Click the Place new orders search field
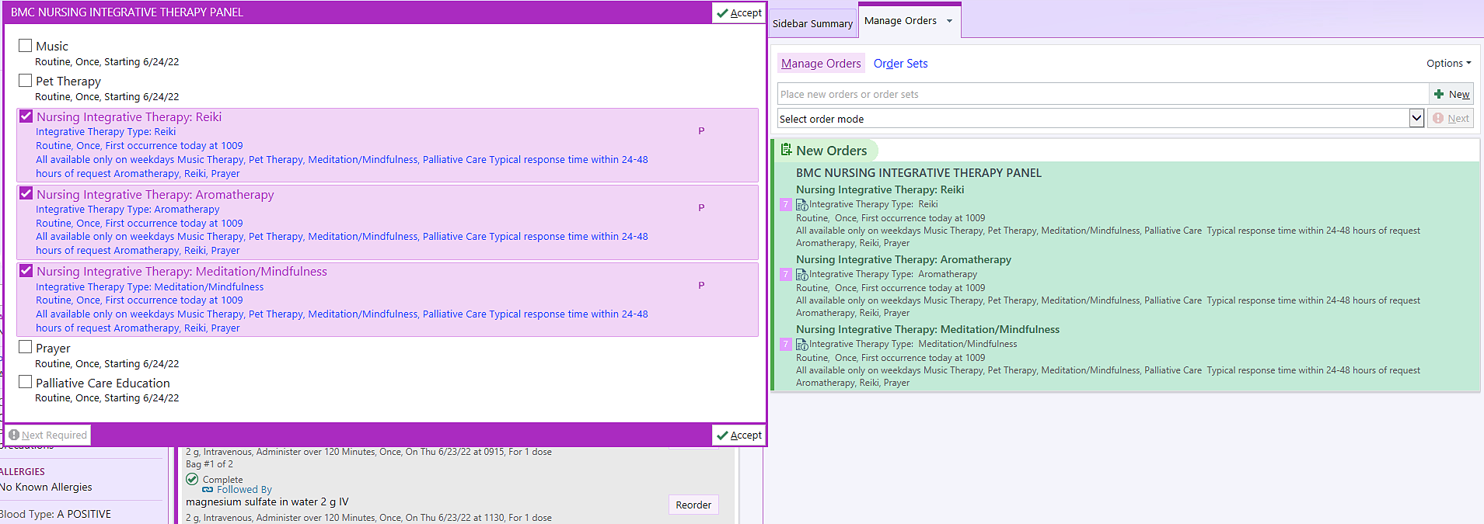This screenshot has width=1484, height=524. 1102,95
